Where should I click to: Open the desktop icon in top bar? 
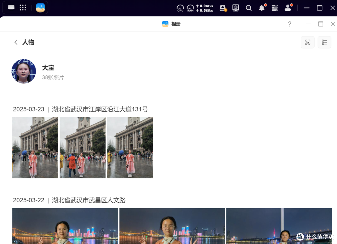tap(12, 8)
